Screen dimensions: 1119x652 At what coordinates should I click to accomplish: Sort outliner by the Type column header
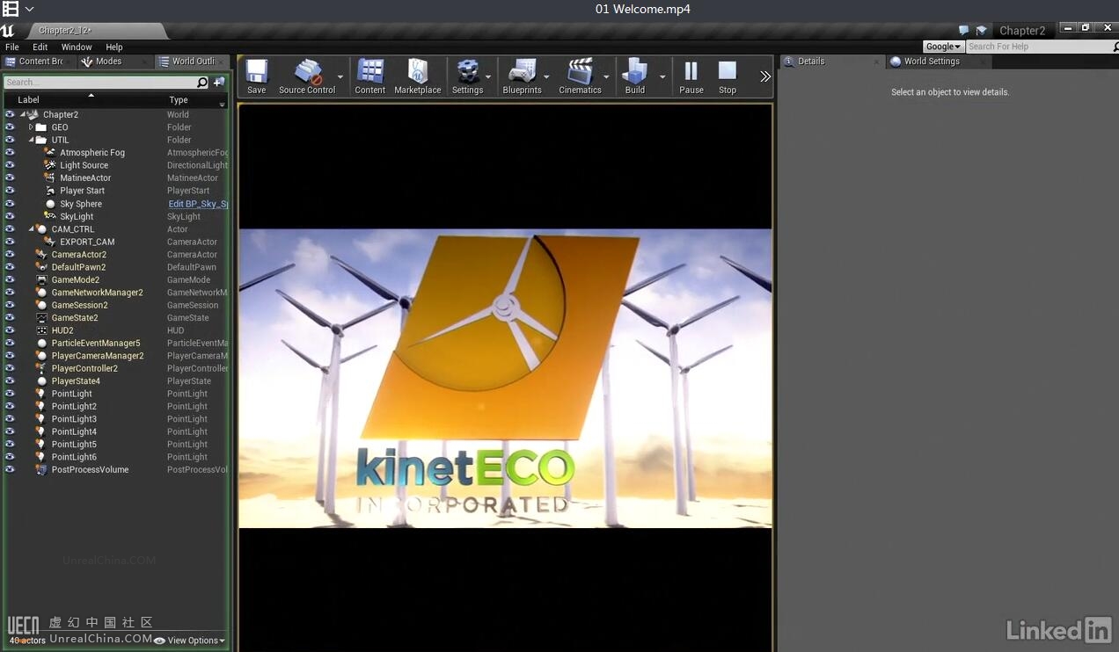point(179,100)
